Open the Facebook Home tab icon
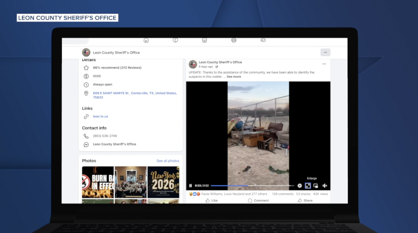The width and height of the screenshot is (418, 233). (146, 40)
